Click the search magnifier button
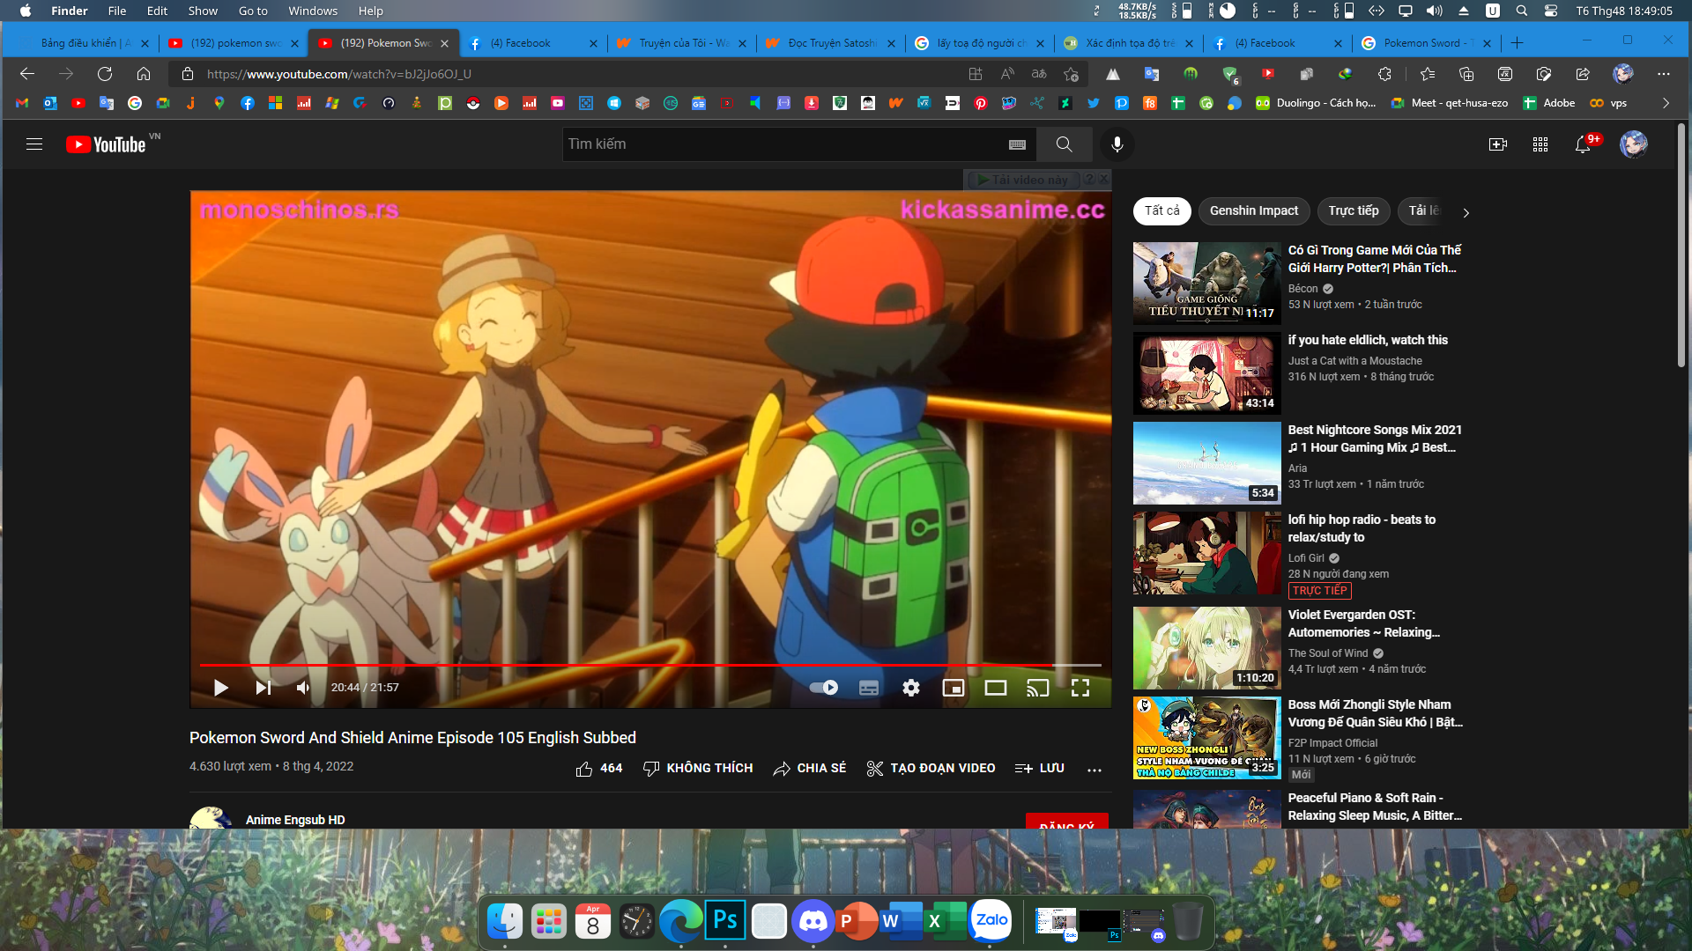 [1065, 144]
